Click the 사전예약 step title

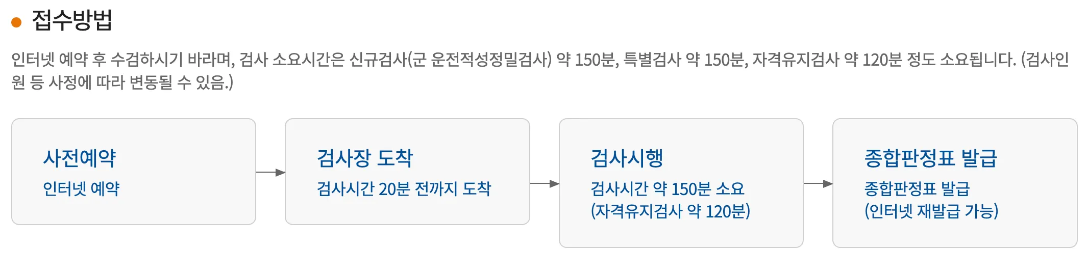pyautogui.click(x=80, y=158)
